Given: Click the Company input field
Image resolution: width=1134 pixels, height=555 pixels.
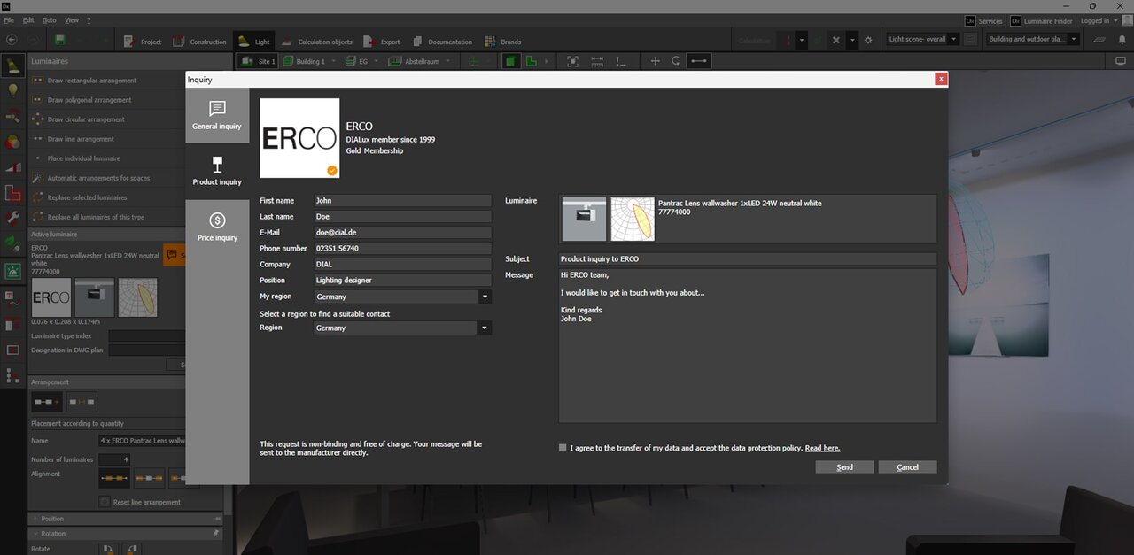Looking at the screenshot, I should click(x=402, y=265).
